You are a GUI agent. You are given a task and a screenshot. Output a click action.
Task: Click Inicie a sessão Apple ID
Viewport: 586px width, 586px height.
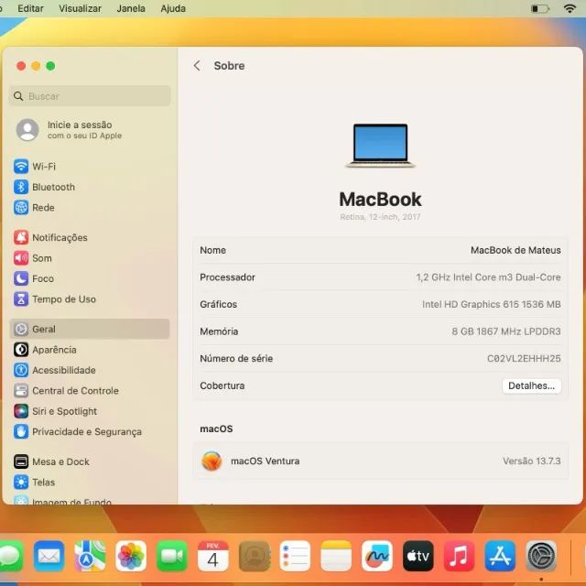click(70, 130)
